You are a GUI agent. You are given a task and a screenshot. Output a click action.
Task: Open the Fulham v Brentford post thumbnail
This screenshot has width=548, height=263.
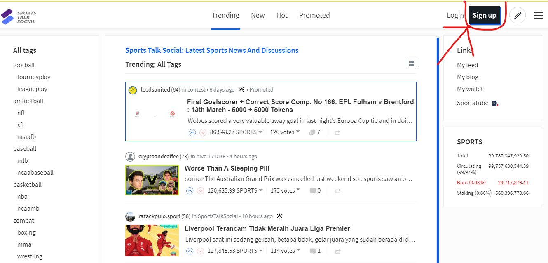coord(155,114)
